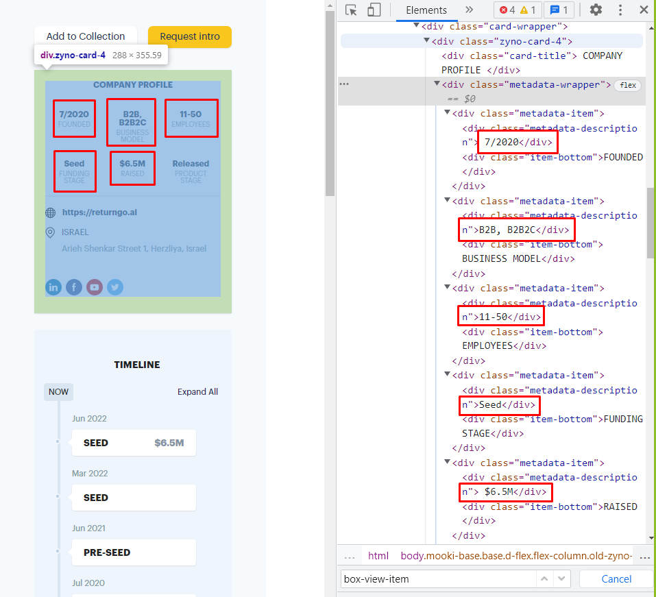Click the Seed FUNDING STAGE profile item
656x597 pixels.
coord(75,171)
